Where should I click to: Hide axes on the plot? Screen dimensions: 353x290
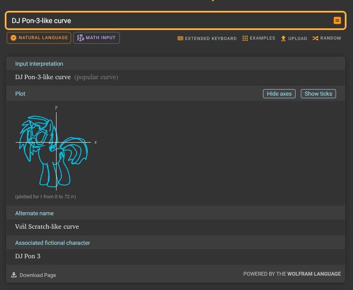tap(279, 93)
